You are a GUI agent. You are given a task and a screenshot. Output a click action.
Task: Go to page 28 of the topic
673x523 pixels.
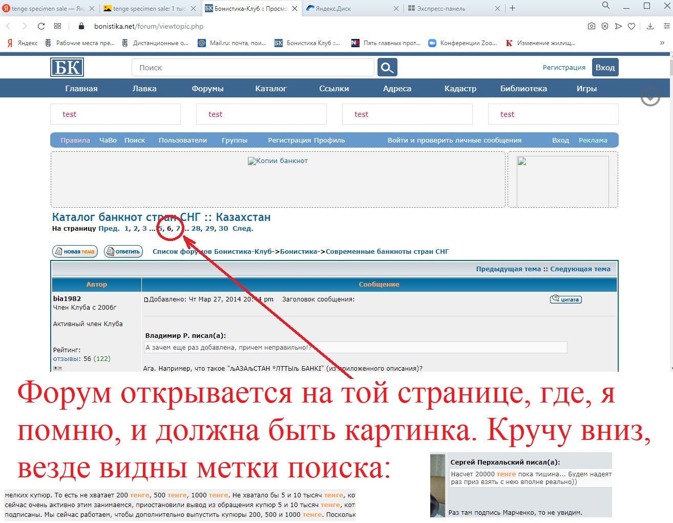tap(196, 229)
